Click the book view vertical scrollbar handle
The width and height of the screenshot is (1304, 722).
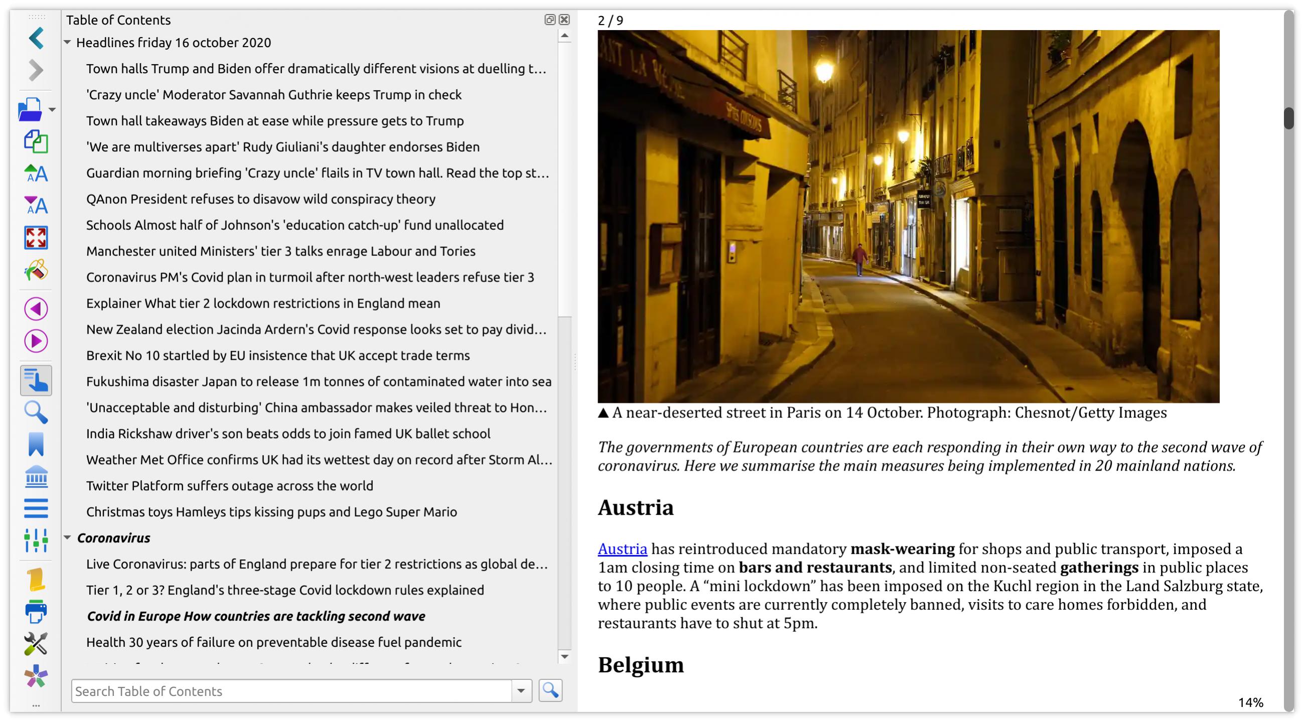click(1289, 118)
